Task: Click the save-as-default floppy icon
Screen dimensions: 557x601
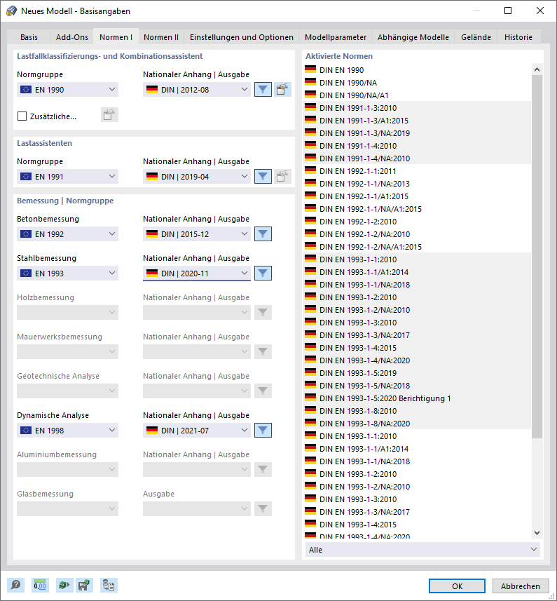Action: (x=84, y=586)
